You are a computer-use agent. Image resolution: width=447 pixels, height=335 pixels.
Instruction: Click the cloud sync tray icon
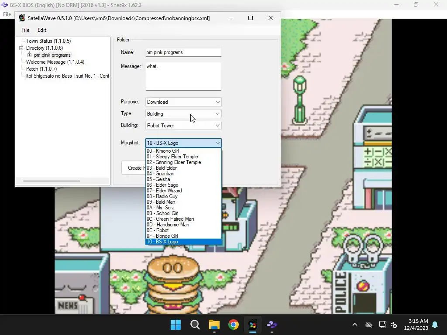tap(369, 325)
